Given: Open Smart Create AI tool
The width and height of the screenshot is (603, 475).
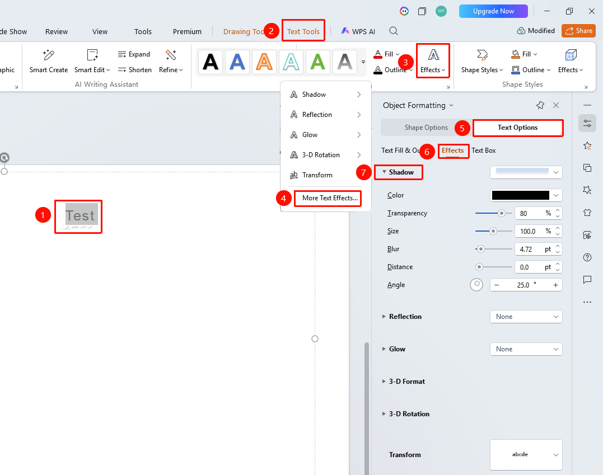Looking at the screenshot, I should click(49, 61).
